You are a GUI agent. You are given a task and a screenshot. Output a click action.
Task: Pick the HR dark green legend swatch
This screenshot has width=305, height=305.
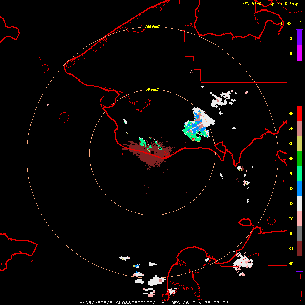[x=299, y=159]
